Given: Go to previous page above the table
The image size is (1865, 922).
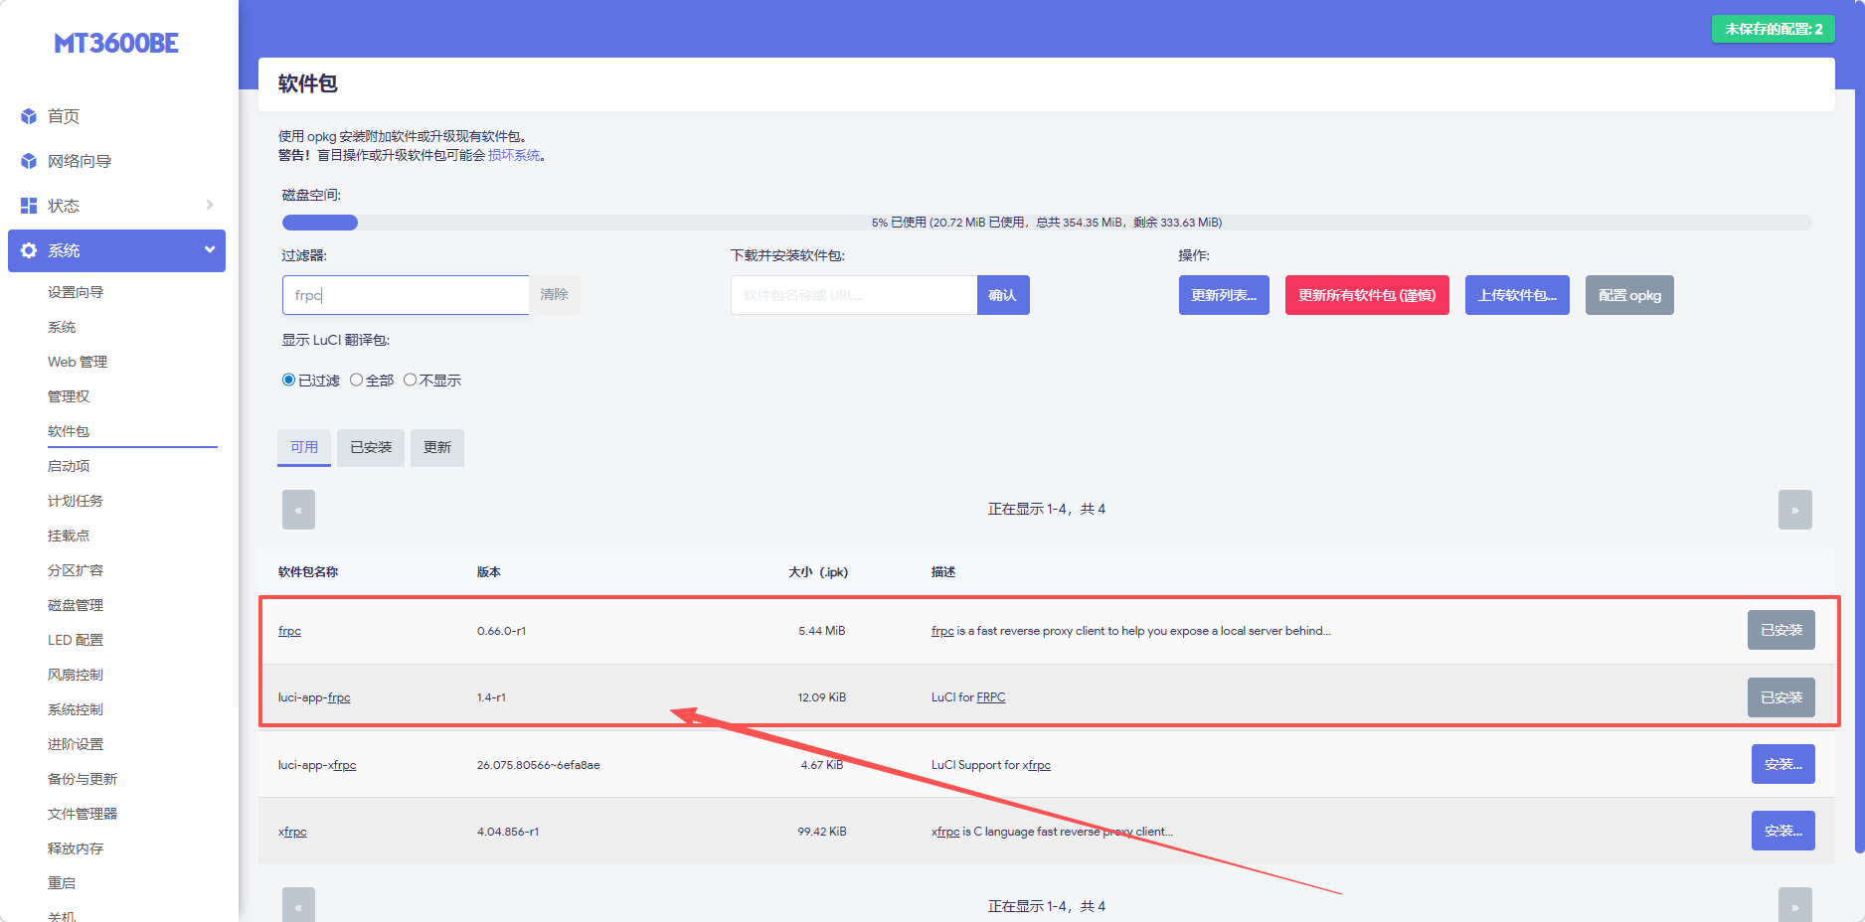Looking at the screenshot, I should coord(298,510).
